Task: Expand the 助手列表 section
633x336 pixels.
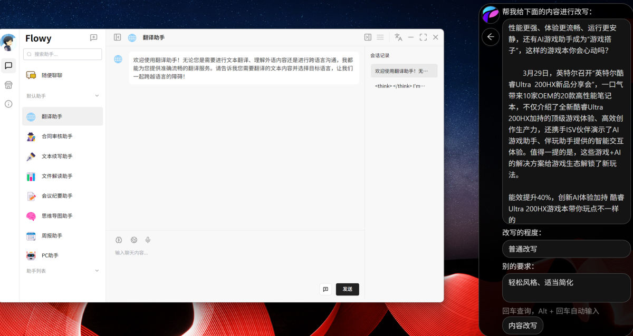Action: (97, 271)
